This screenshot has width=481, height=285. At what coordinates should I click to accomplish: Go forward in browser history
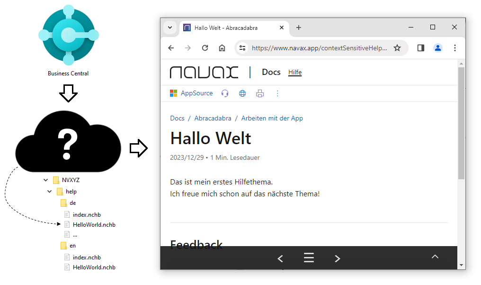[x=188, y=48]
